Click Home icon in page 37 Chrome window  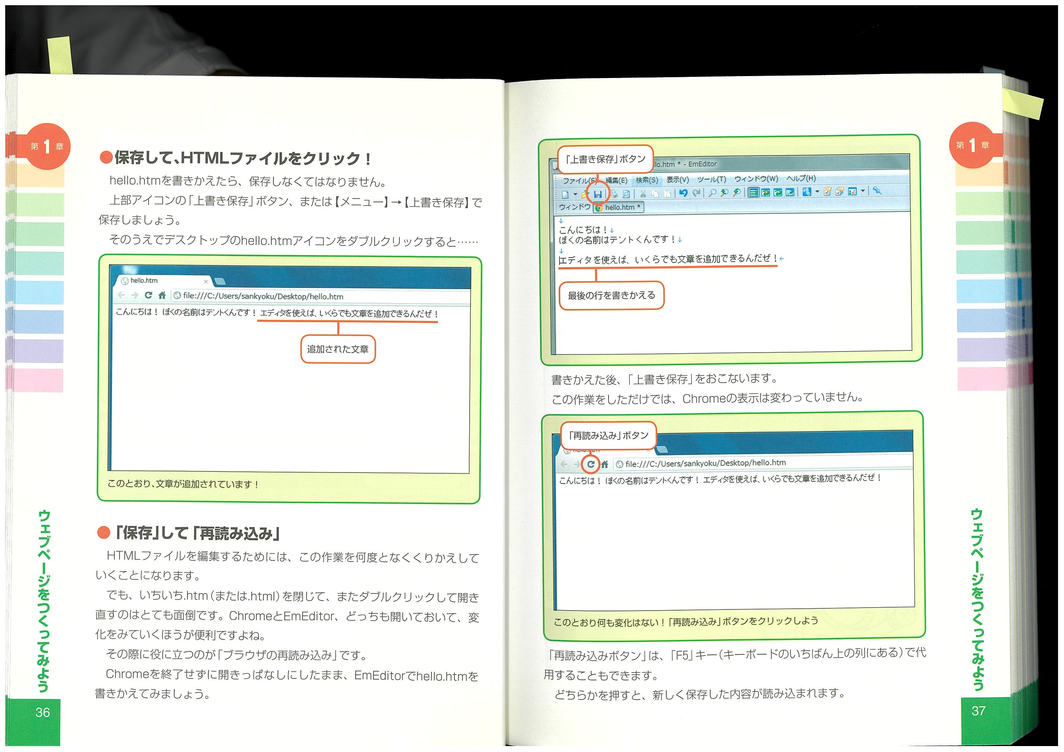[604, 464]
